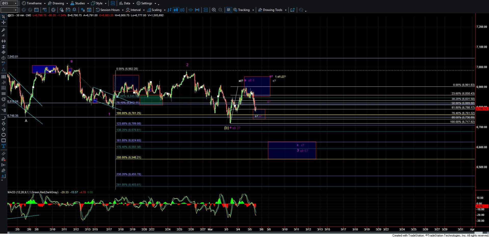Activate the down arrow drawing tool
489x237 pixels.
(x=4, y=124)
